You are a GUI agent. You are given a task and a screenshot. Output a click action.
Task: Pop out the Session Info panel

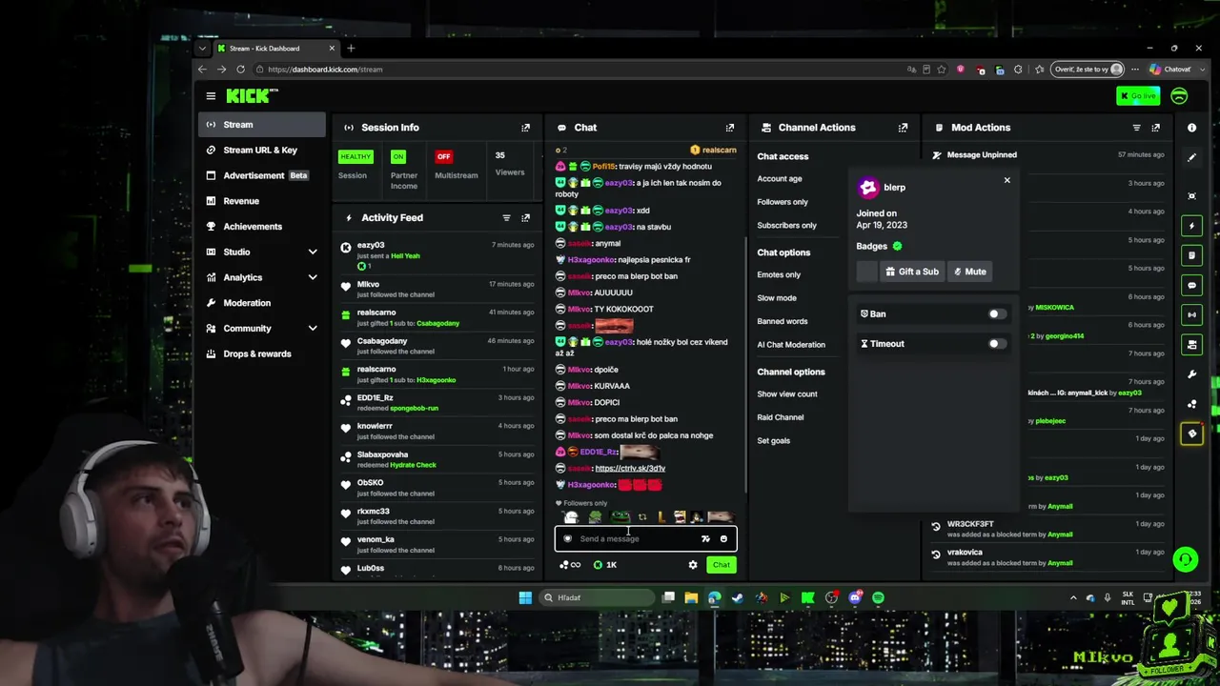[x=525, y=128]
